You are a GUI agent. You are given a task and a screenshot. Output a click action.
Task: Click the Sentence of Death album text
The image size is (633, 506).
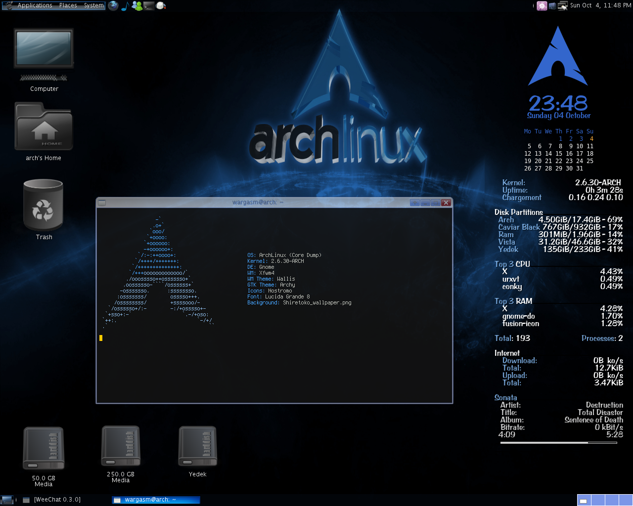point(594,420)
